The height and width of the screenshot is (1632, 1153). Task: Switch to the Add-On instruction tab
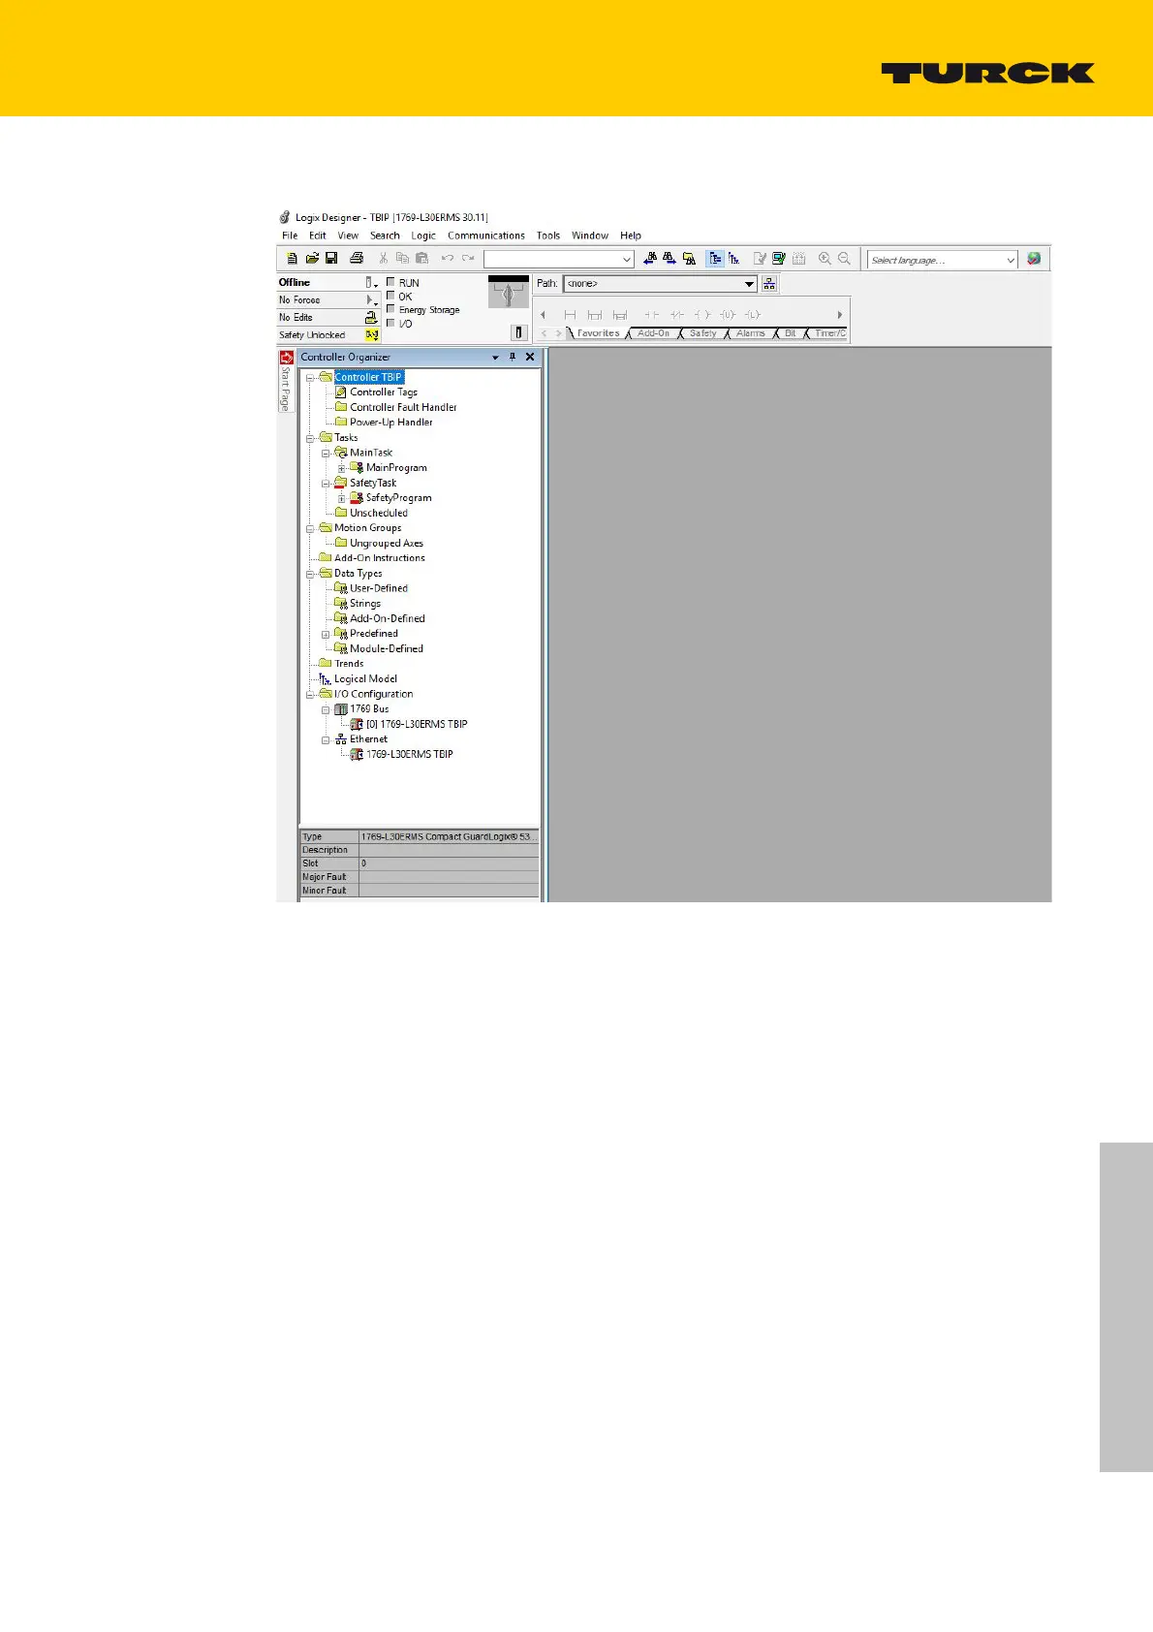tap(653, 333)
